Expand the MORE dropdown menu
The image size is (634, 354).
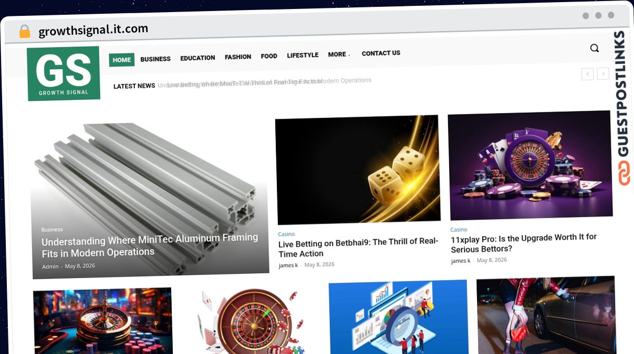coord(339,54)
